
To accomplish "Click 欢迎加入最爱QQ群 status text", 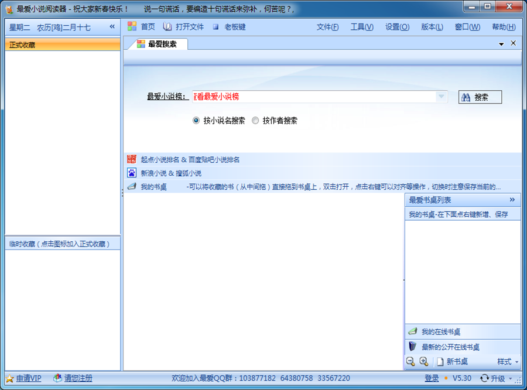I will click(x=261, y=378).
